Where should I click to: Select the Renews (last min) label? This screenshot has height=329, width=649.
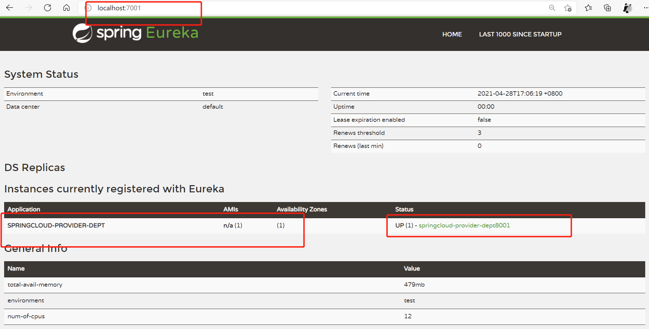click(x=358, y=146)
